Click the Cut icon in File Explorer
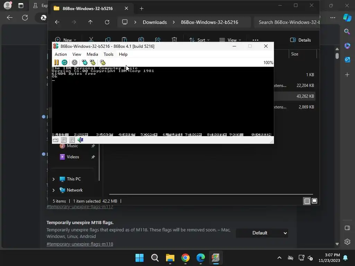This screenshot has height=266, width=355. click(x=91, y=40)
